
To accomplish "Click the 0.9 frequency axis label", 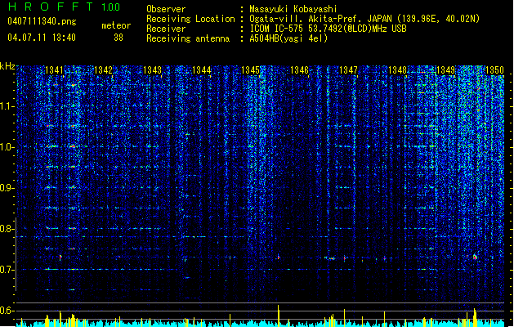I will 7,188.
